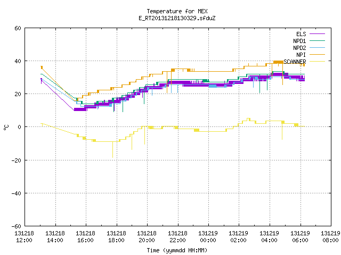Click the NPI legend label
The width and height of the screenshot is (341, 255).
click(301, 55)
